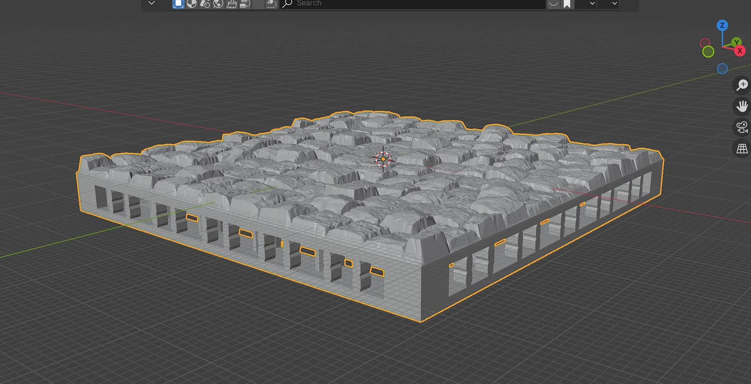Click the hand pan view button

[x=742, y=106]
